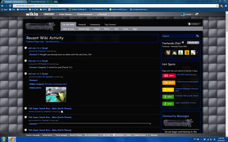Click Customize gear in bottom toolbar
Image resolution: width=228 pixels, height=142 pixels.
(x=118, y=135)
